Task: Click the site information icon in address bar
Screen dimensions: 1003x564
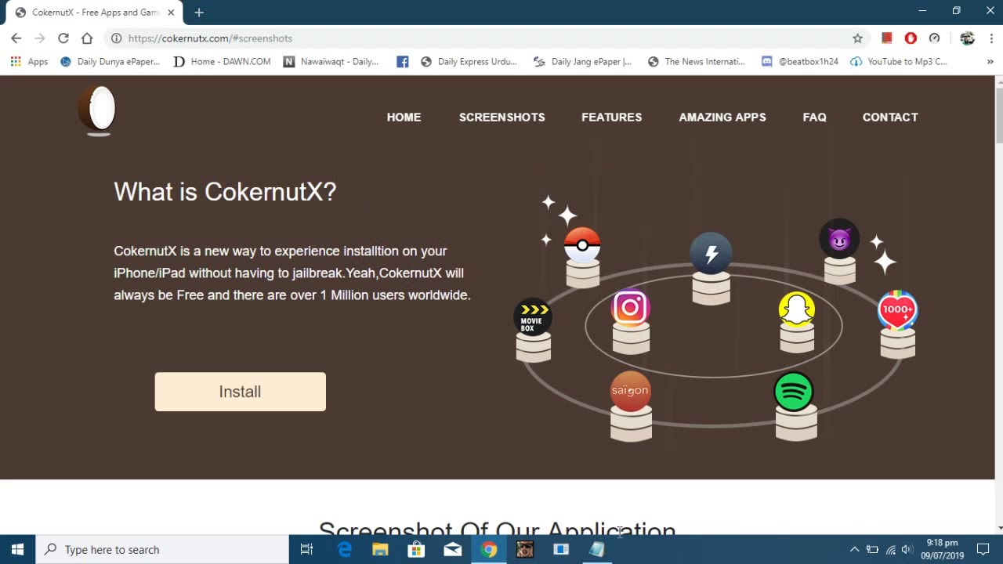Action: [116, 38]
